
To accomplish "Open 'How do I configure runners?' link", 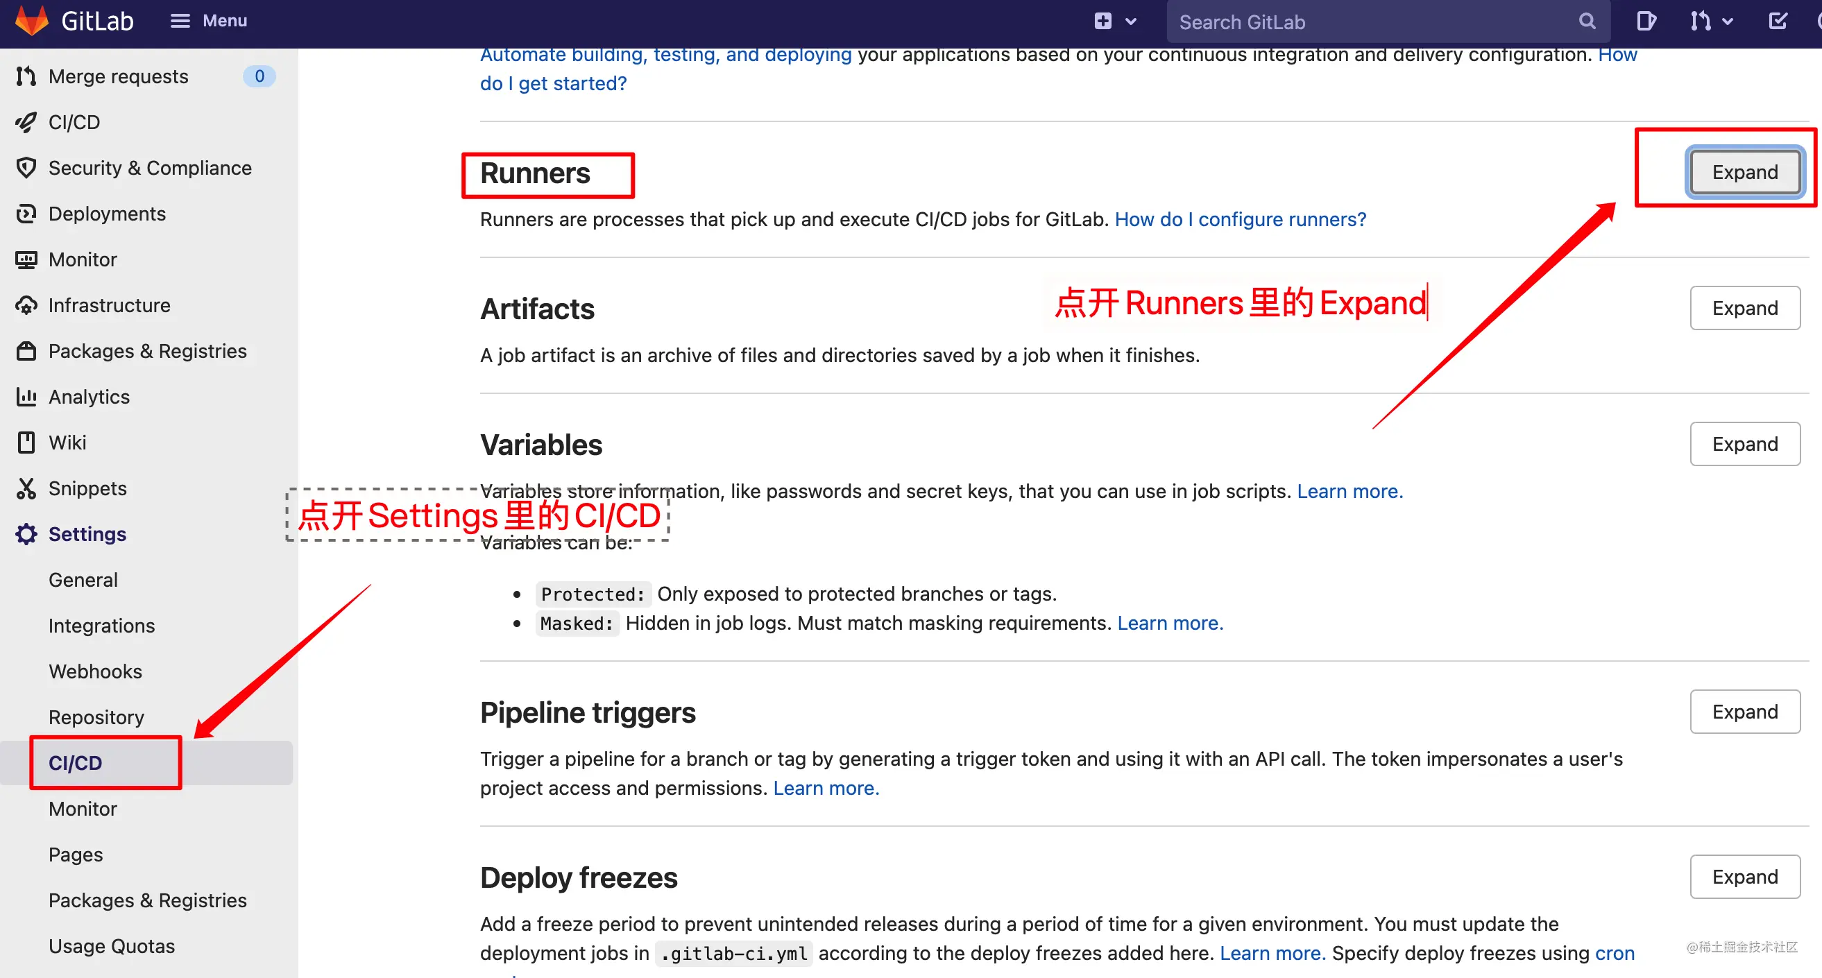I will point(1241,219).
